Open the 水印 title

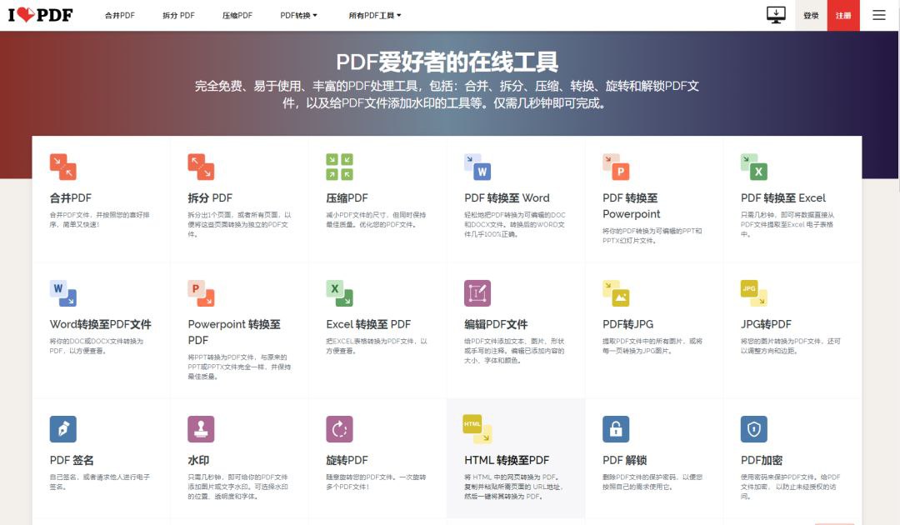coord(198,460)
